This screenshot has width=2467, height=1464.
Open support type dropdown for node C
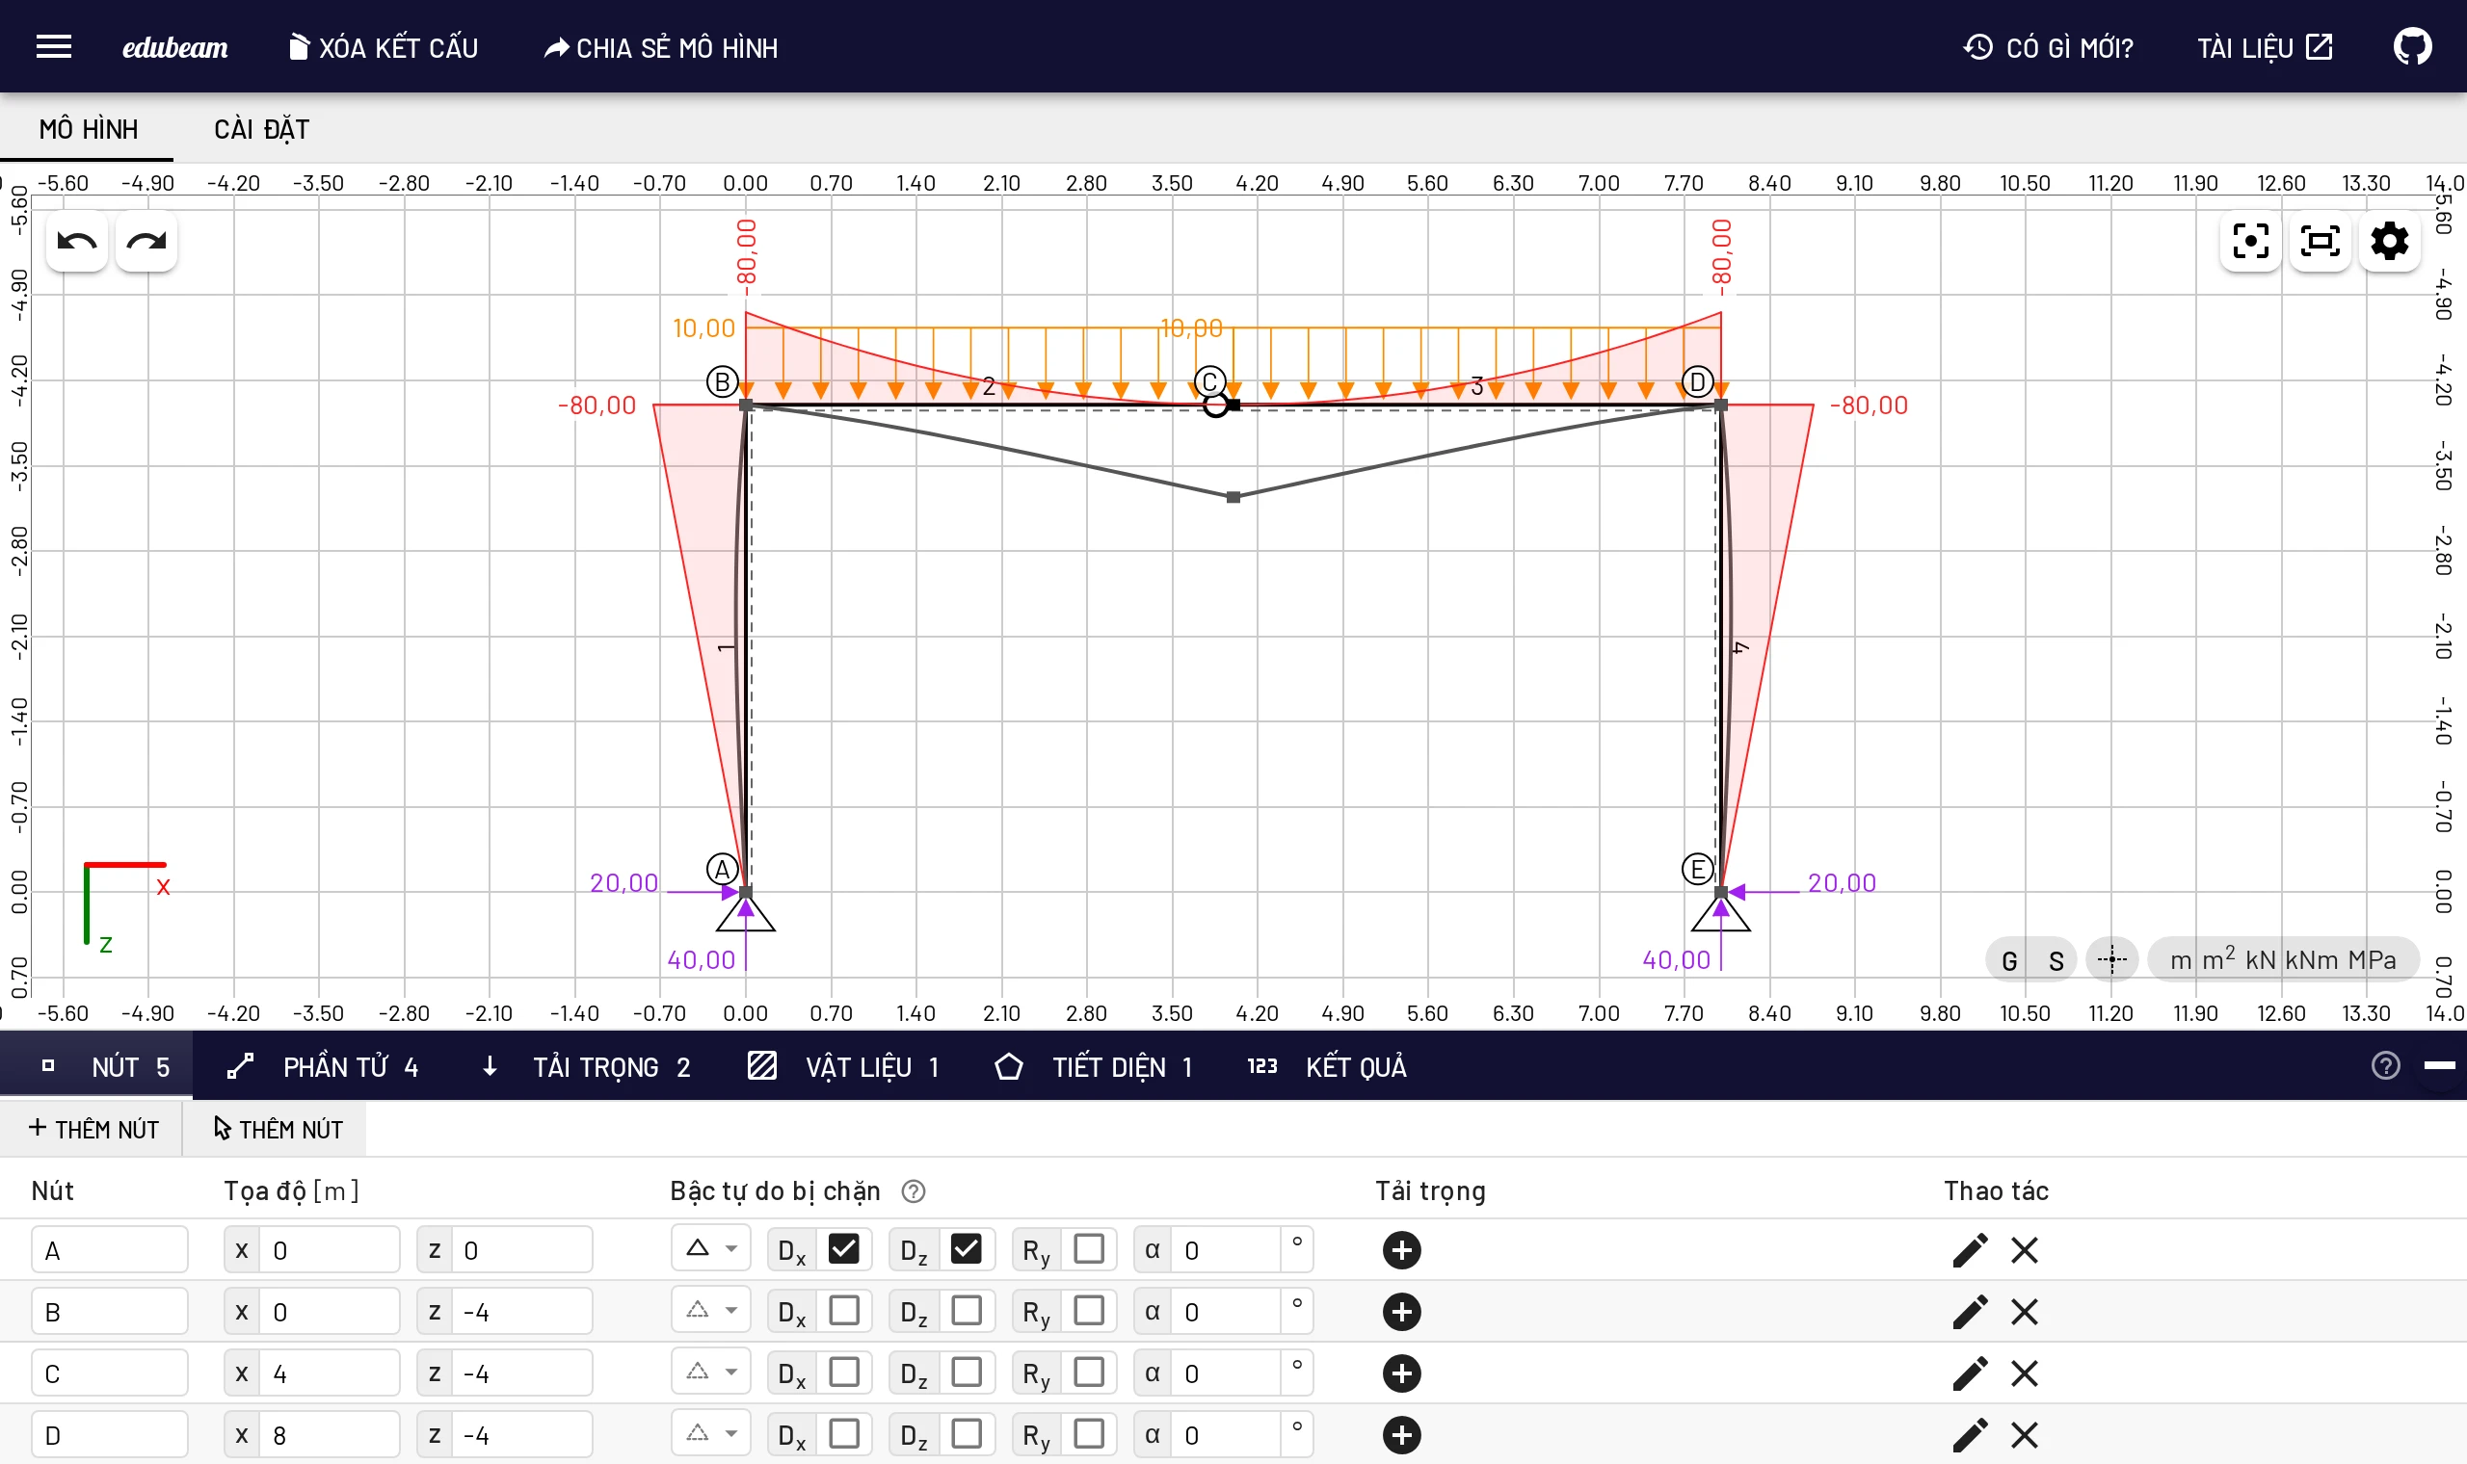711,1372
